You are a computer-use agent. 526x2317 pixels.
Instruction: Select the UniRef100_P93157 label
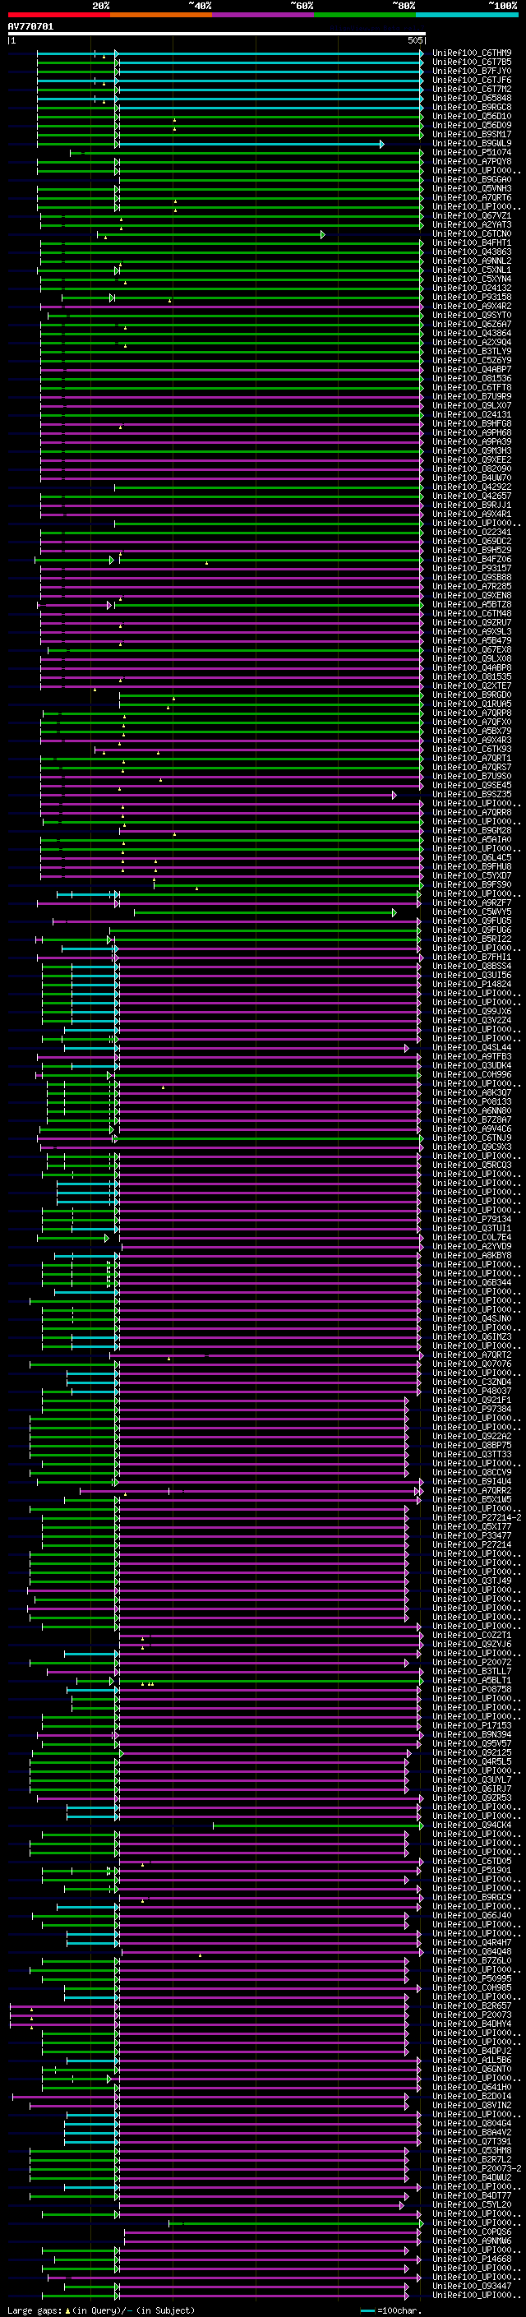tap(472, 569)
